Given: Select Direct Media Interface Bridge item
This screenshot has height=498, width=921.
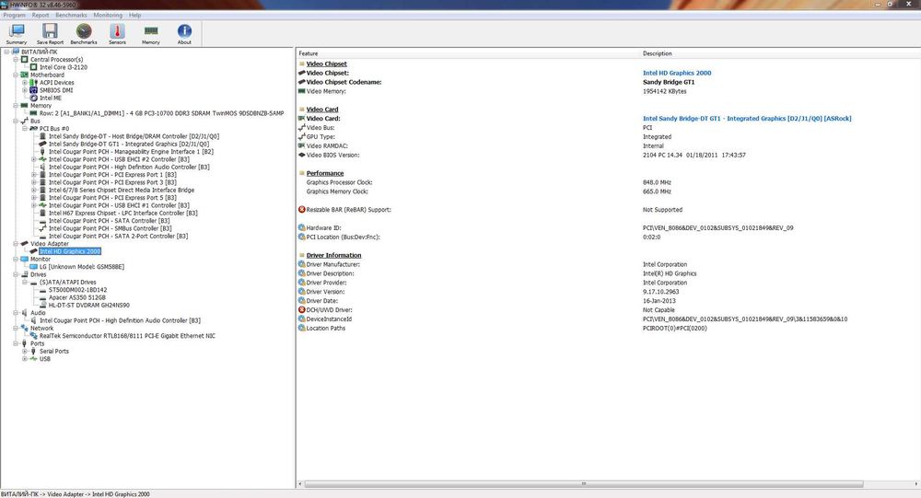Looking at the screenshot, I should (122, 190).
